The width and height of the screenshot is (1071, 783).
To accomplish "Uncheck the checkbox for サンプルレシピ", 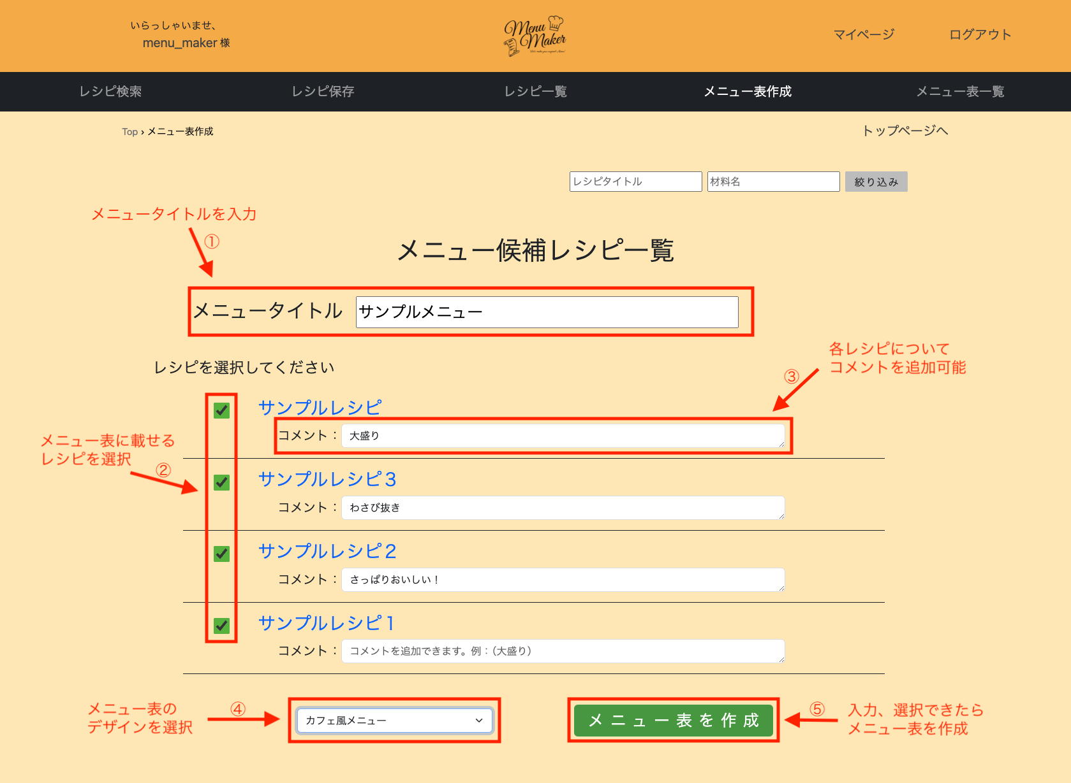I will click(x=222, y=410).
